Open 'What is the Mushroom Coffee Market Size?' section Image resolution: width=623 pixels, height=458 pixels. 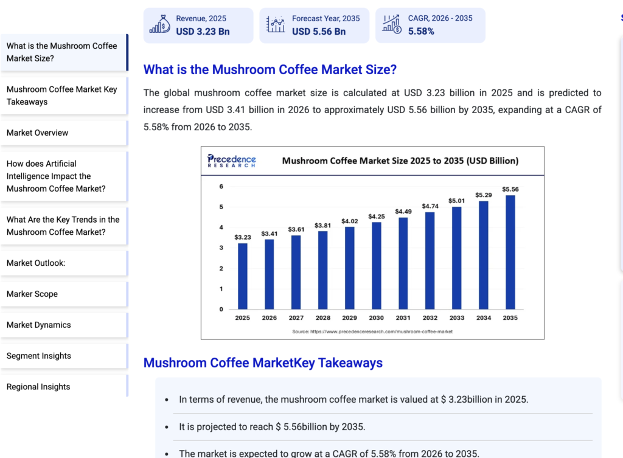click(x=62, y=52)
